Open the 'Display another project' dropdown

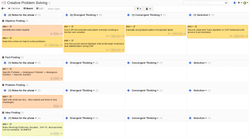(x=206, y=3)
